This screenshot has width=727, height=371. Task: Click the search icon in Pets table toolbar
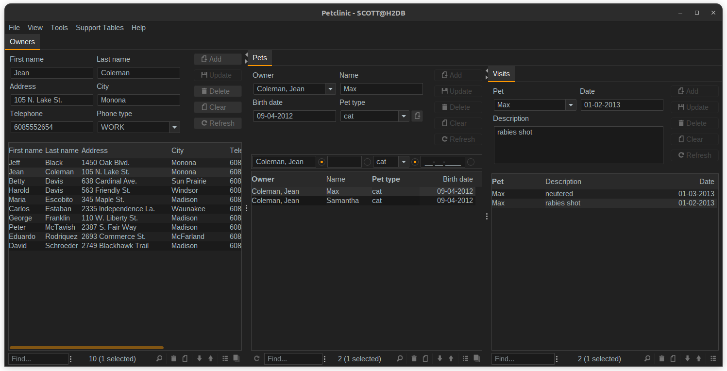tap(400, 359)
